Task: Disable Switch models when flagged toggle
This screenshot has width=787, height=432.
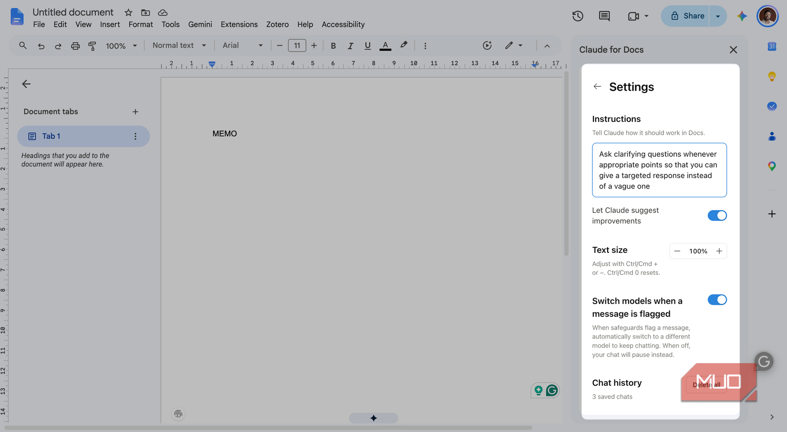Action: click(717, 300)
